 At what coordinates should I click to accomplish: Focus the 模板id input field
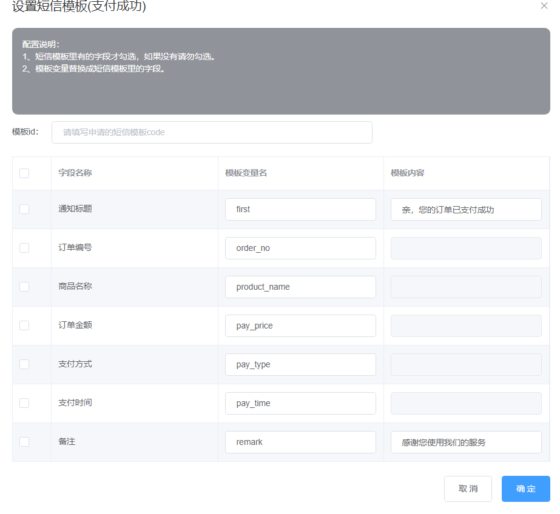coord(212,132)
